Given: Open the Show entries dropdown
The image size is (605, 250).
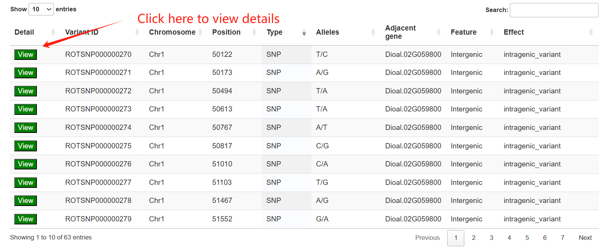Looking at the screenshot, I should click(x=41, y=9).
